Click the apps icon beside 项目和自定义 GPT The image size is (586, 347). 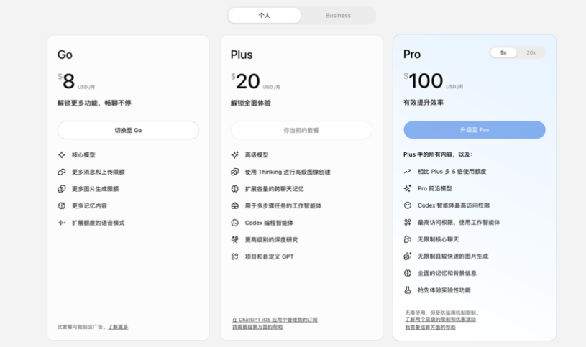(x=234, y=256)
